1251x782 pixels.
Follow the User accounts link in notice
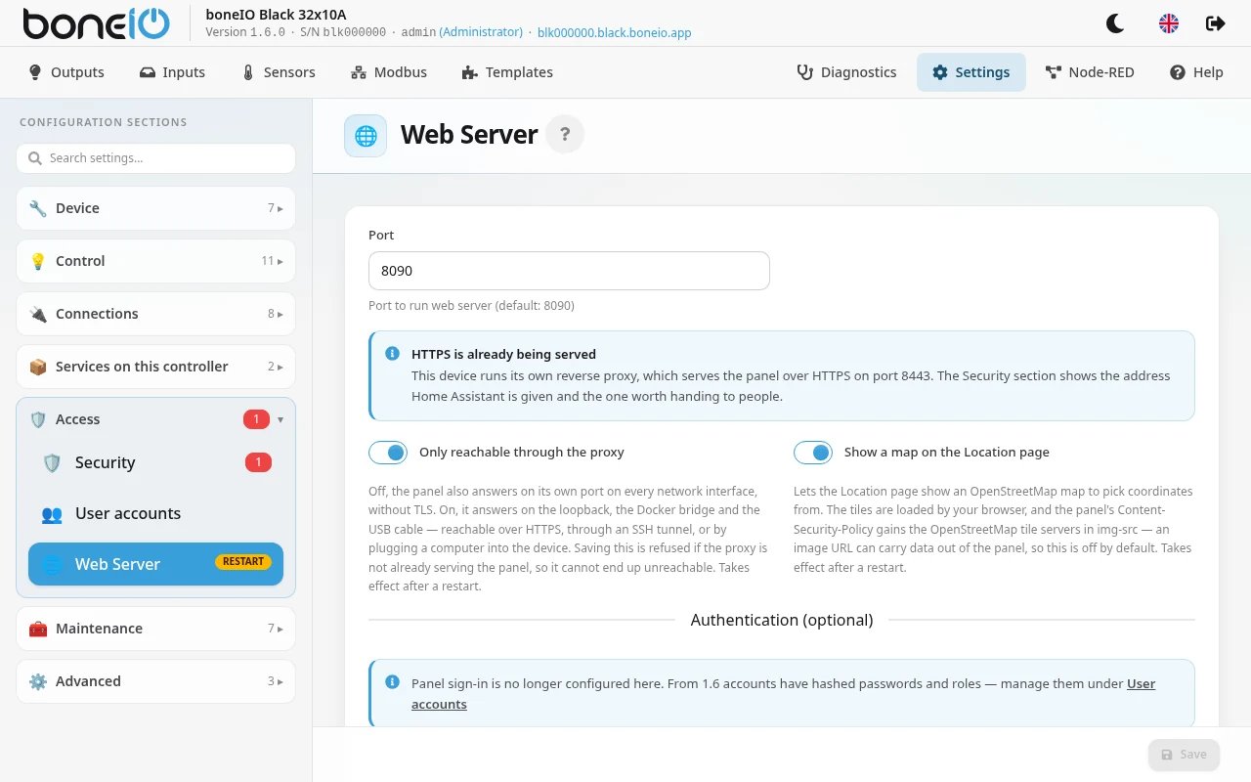coord(784,694)
